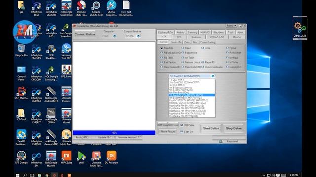Image resolution: width=316 pixels, height=177 pixels.
Task: Choose the Rd Unlock/IMEI radio option
Action: [x=170, y=53]
